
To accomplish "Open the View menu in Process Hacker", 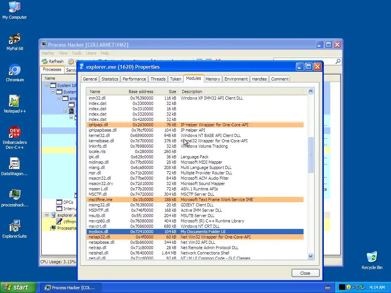I will [x=63, y=53].
